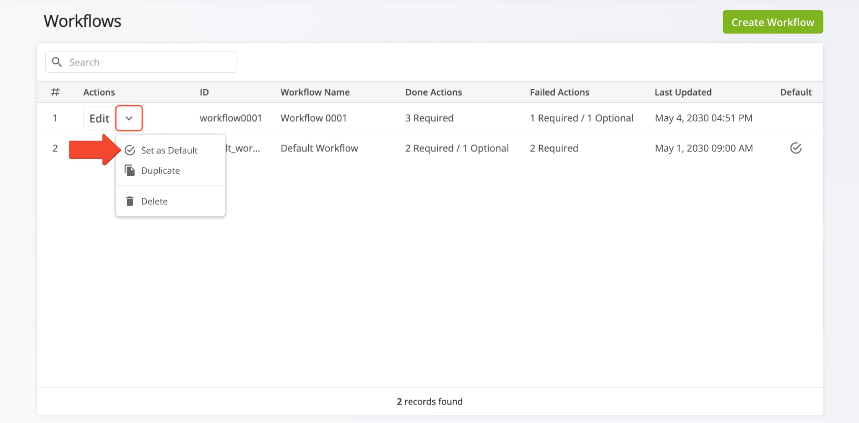This screenshot has width=859, height=423.
Task: Click the Failed Actions column header
Action: (559, 92)
